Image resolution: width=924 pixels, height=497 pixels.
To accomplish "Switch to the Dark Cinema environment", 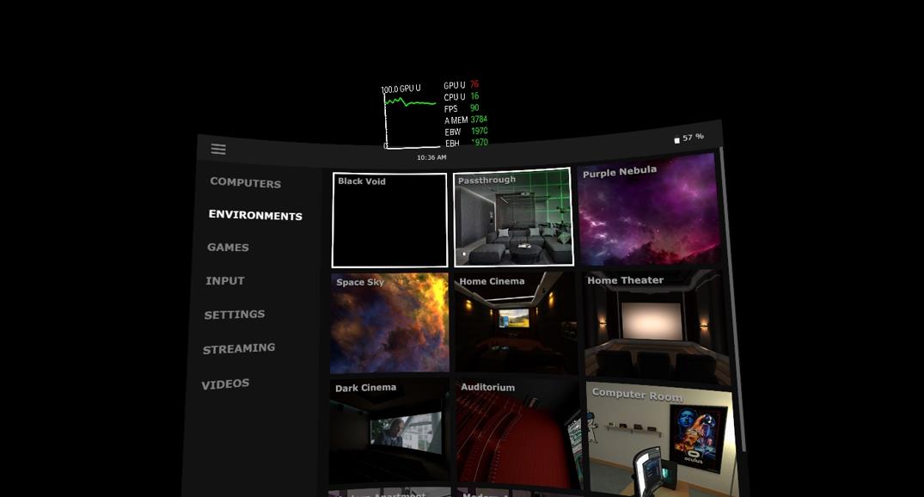I will 389,432.
